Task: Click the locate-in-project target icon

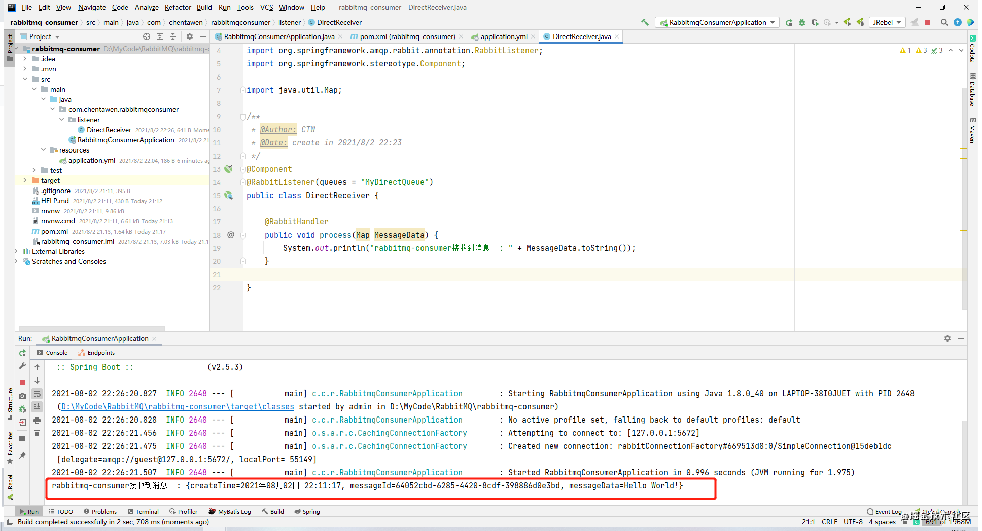Action: pos(147,36)
